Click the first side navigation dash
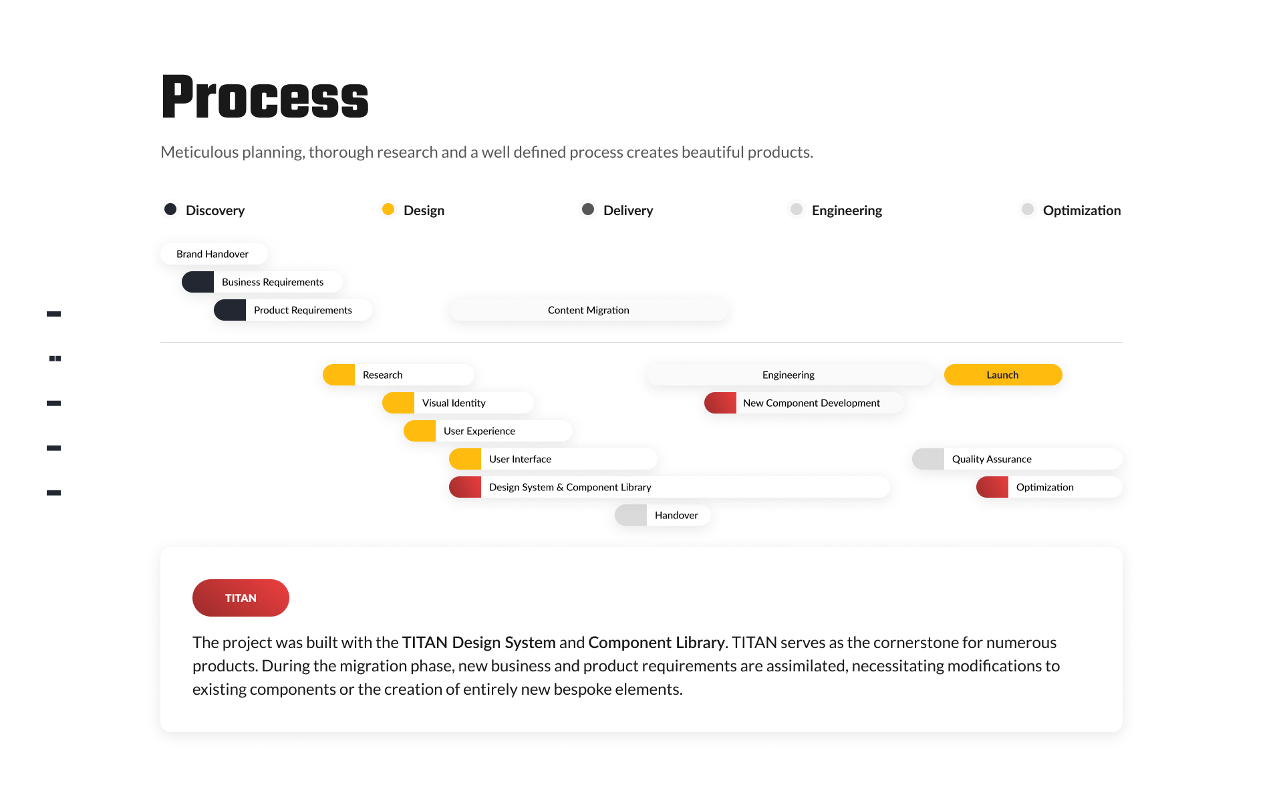 click(54, 314)
